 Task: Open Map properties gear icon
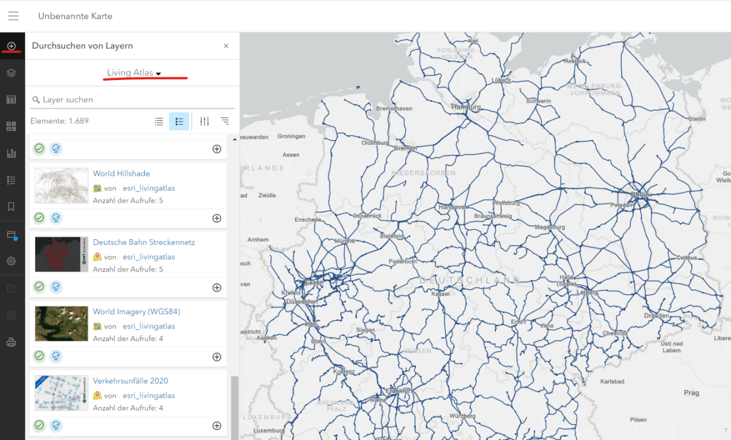[11, 261]
